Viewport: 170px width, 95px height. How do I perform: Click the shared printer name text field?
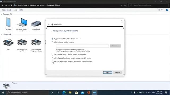[x=82, y=46]
